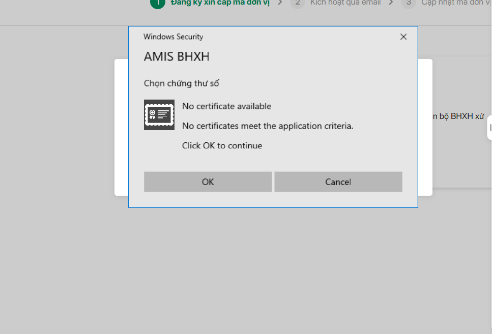The width and height of the screenshot is (492, 334).
Task: Click the step 2 number circle
Action: (298, 3)
